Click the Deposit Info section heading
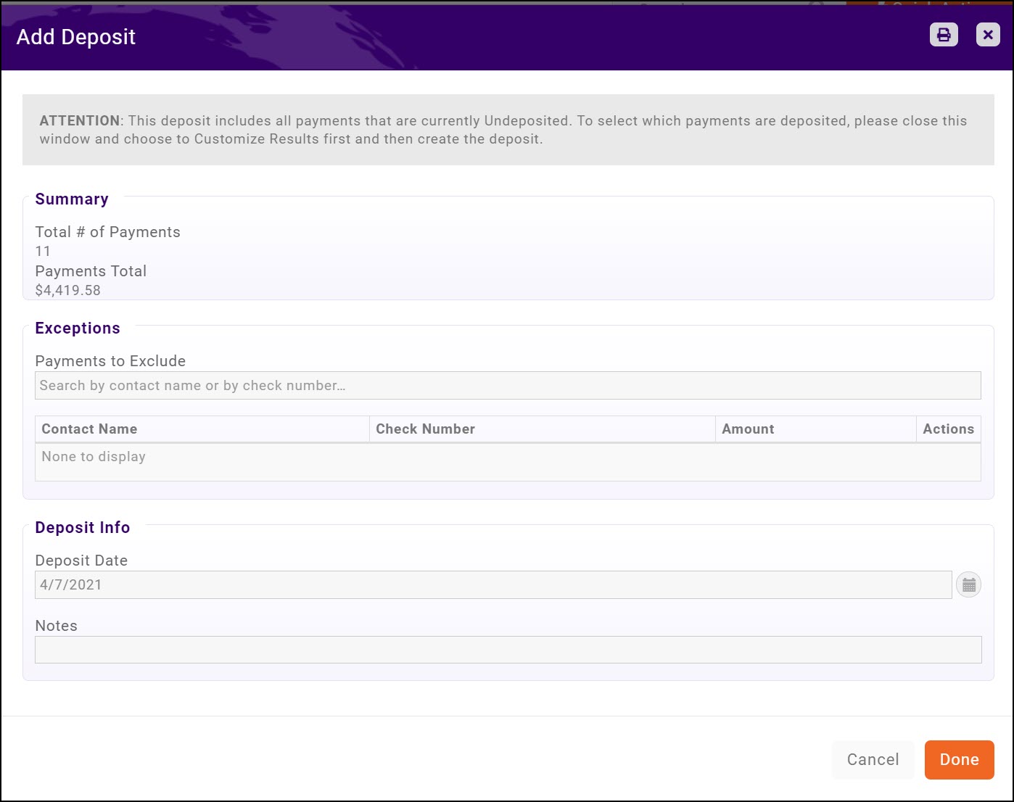1014x802 pixels. pos(83,527)
